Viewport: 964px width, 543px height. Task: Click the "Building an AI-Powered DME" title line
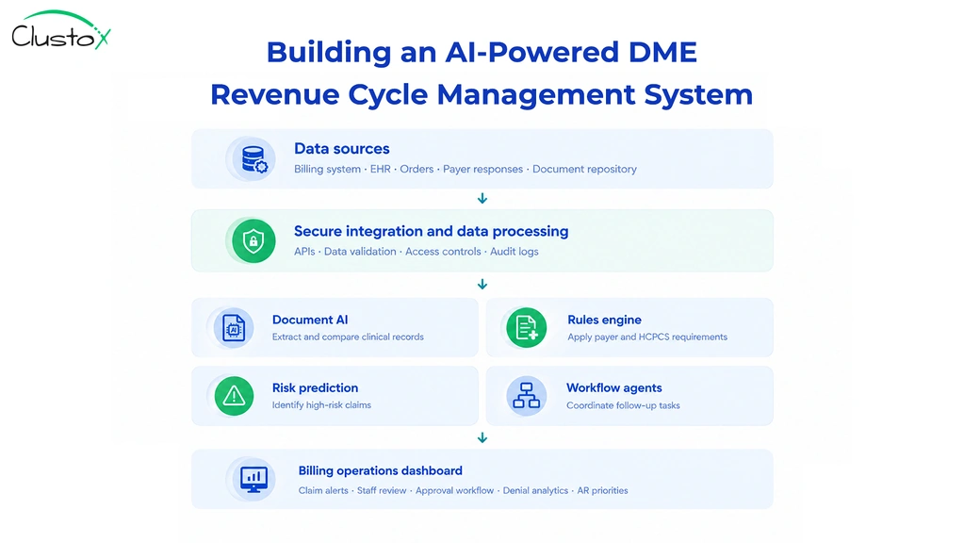point(482,52)
